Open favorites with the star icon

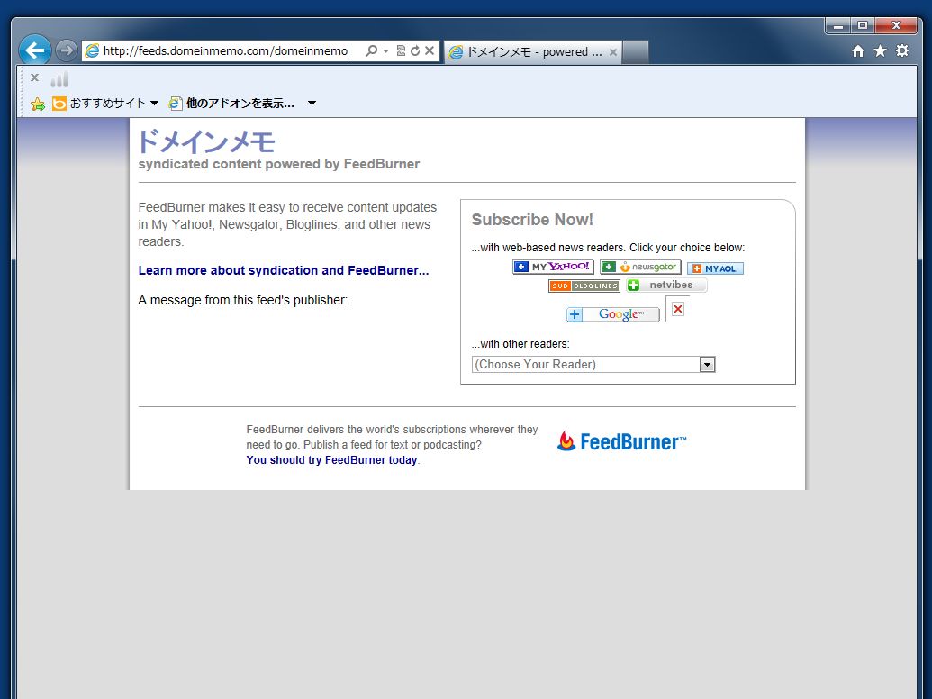click(881, 51)
